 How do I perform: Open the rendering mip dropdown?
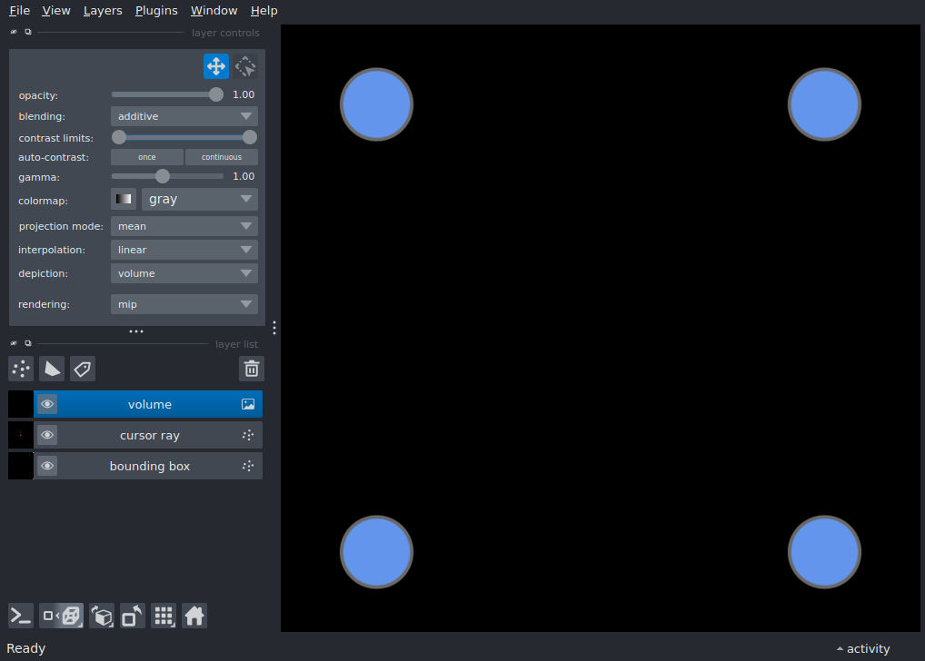point(184,305)
